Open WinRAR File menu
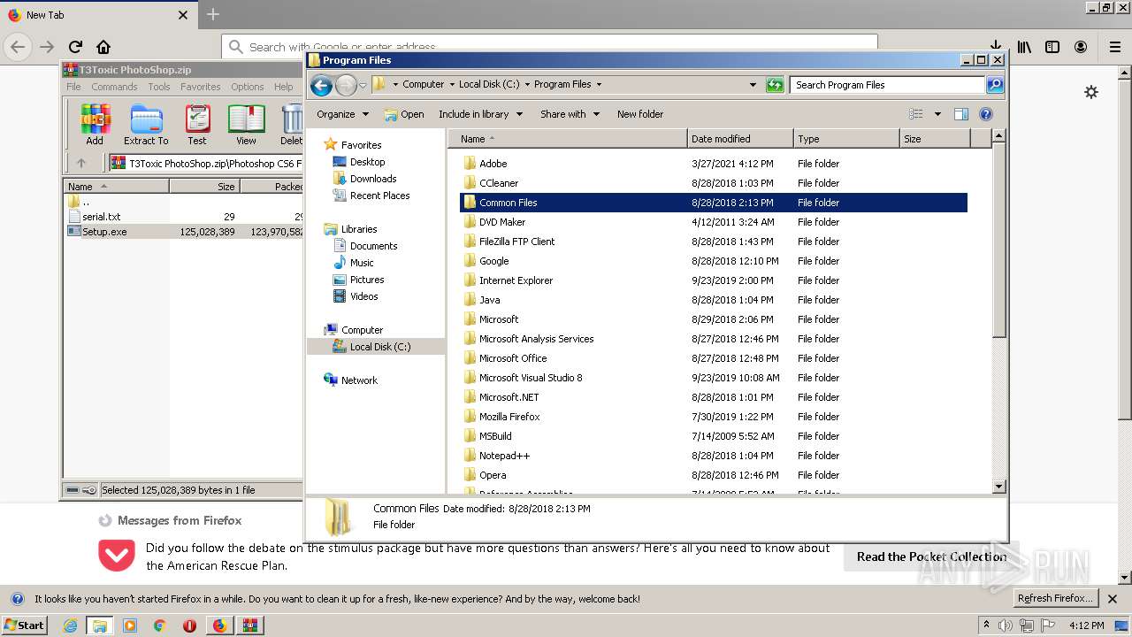Viewport: 1132px width, 637px height. [x=73, y=87]
